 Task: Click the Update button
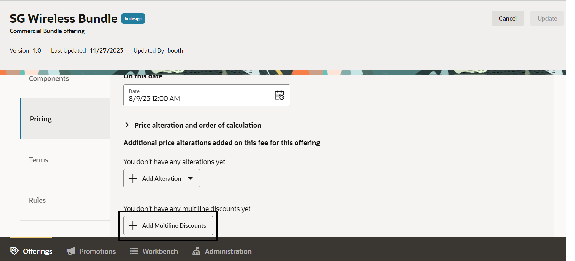pyautogui.click(x=547, y=18)
